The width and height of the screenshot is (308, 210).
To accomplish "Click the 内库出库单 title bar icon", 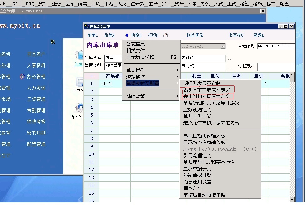I will pyautogui.click(x=87, y=27).
